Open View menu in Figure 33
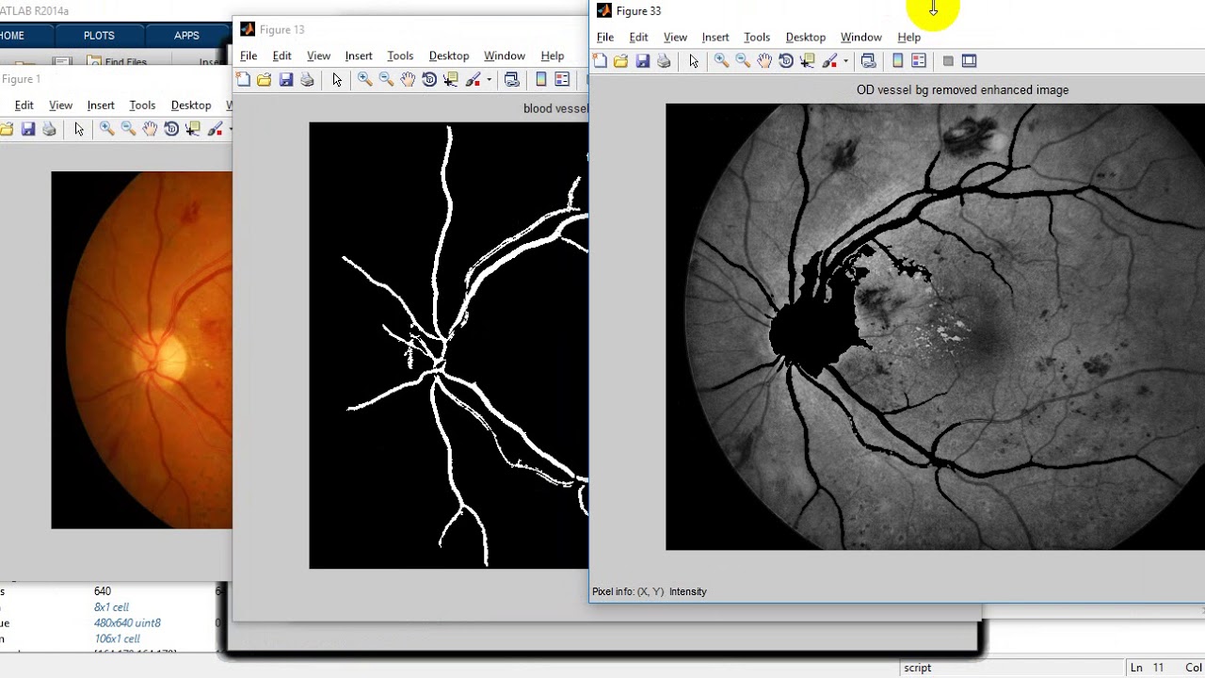The width and height of the screenshot is (1205, 678). click(675, 38)
